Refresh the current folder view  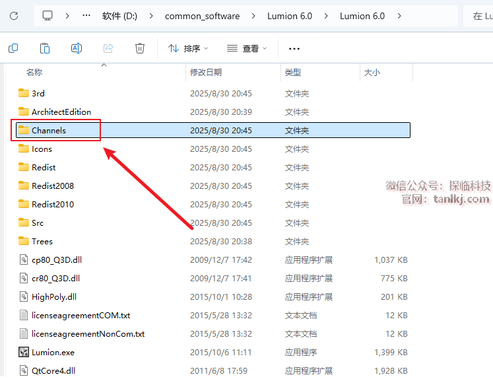click(14, 16)
